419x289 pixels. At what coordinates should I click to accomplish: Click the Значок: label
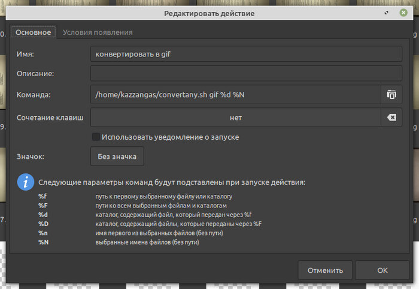(30, 156)
